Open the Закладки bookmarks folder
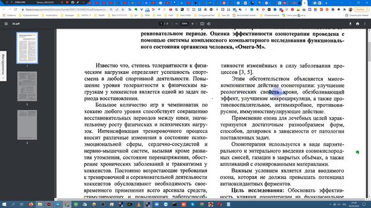Viewport: 371px width, 208px height. click(67, 15)
